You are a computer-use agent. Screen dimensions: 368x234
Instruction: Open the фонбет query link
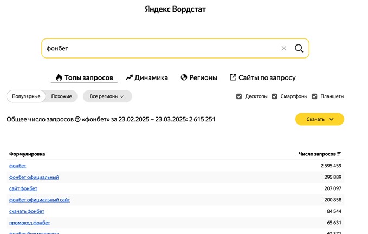point(17,166)
